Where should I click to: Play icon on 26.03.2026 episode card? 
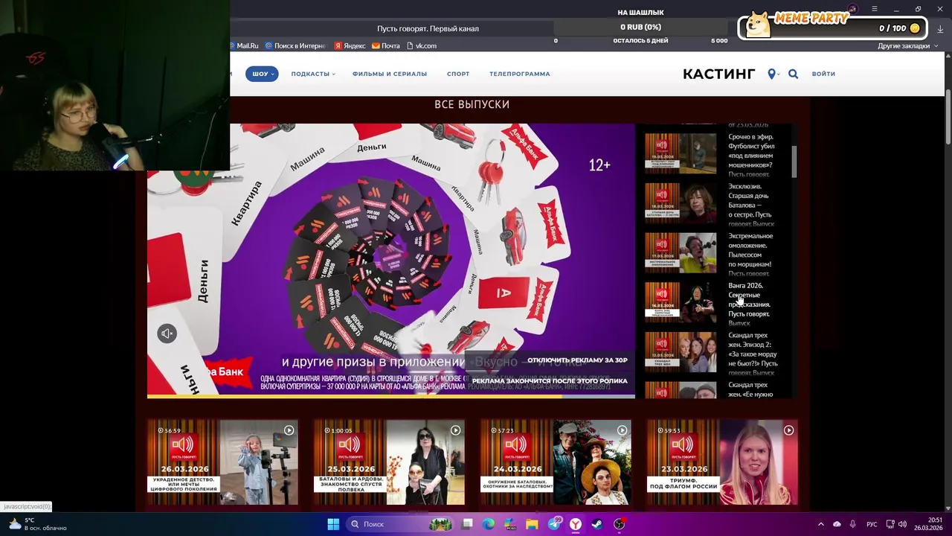(x=289, y=430)
